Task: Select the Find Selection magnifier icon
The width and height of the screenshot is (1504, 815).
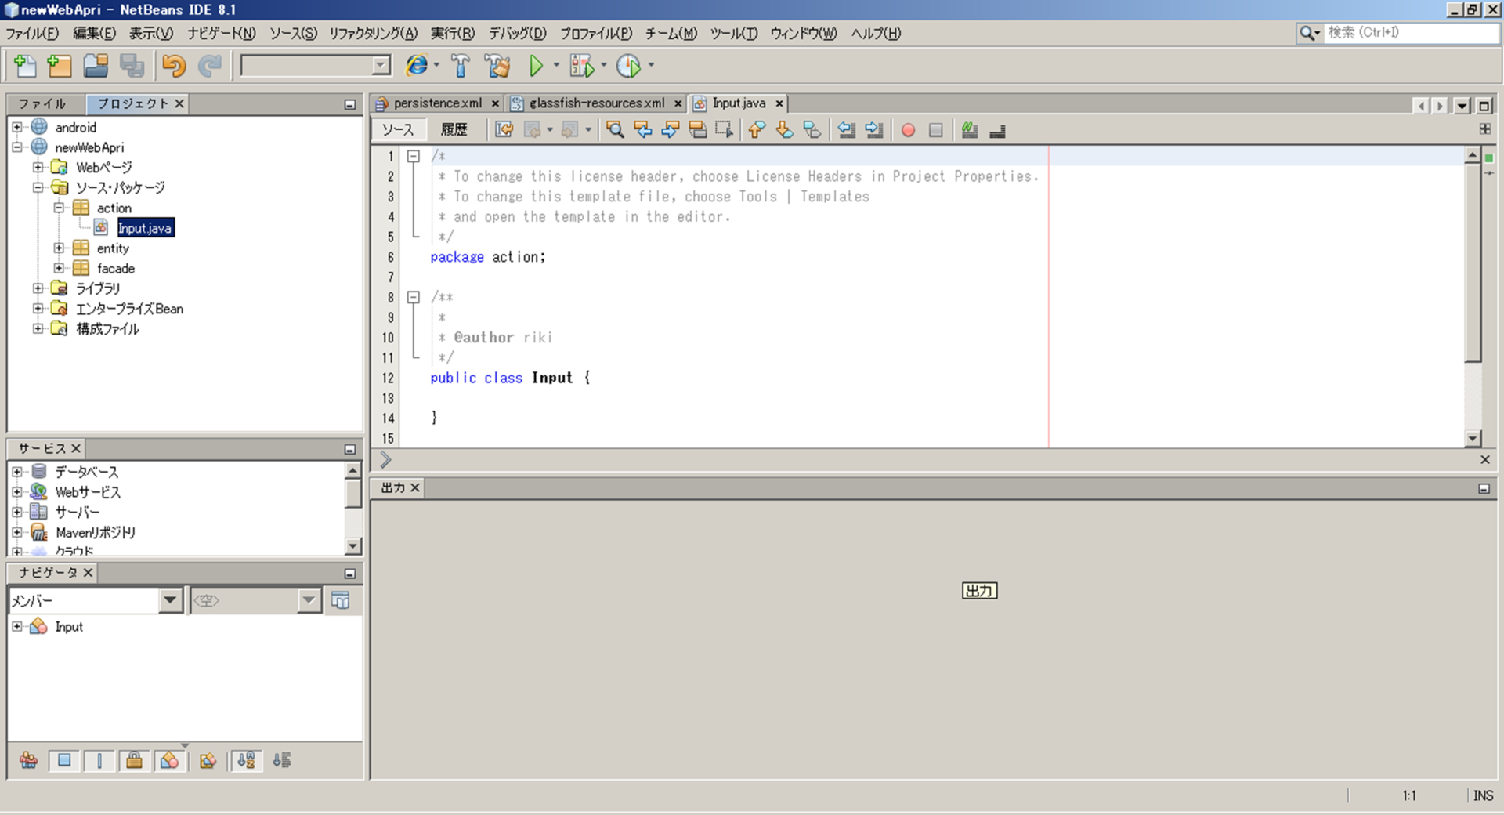Action: (615, 130)
